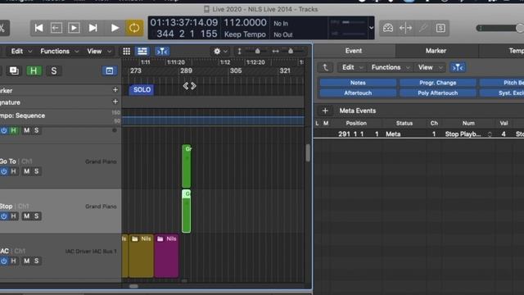Select the Meta event row at 291

[418, 134]
